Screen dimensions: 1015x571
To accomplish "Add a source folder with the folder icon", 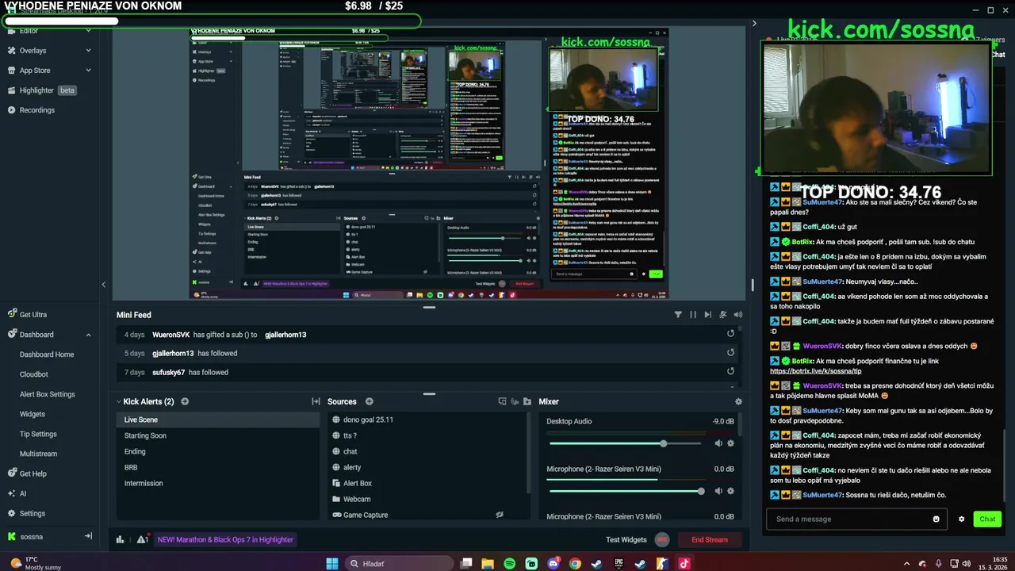I will coord(527,401).
